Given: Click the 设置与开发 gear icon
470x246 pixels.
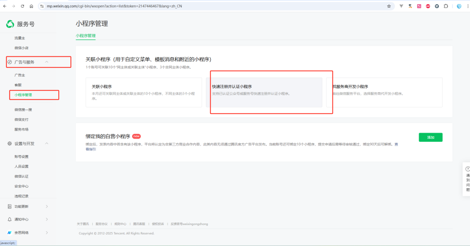Looking at the screenshot, I should pyautogui.click(x=9, y=144).
